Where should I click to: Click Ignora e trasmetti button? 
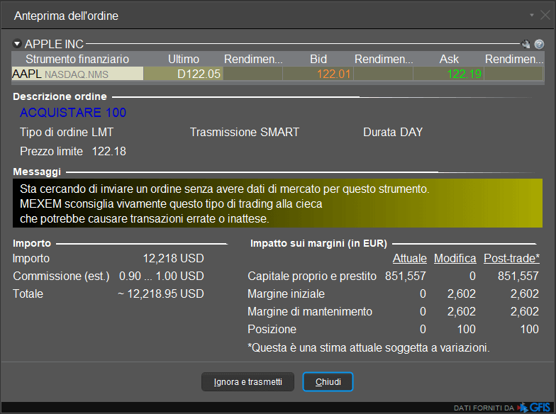pos(248,381)
